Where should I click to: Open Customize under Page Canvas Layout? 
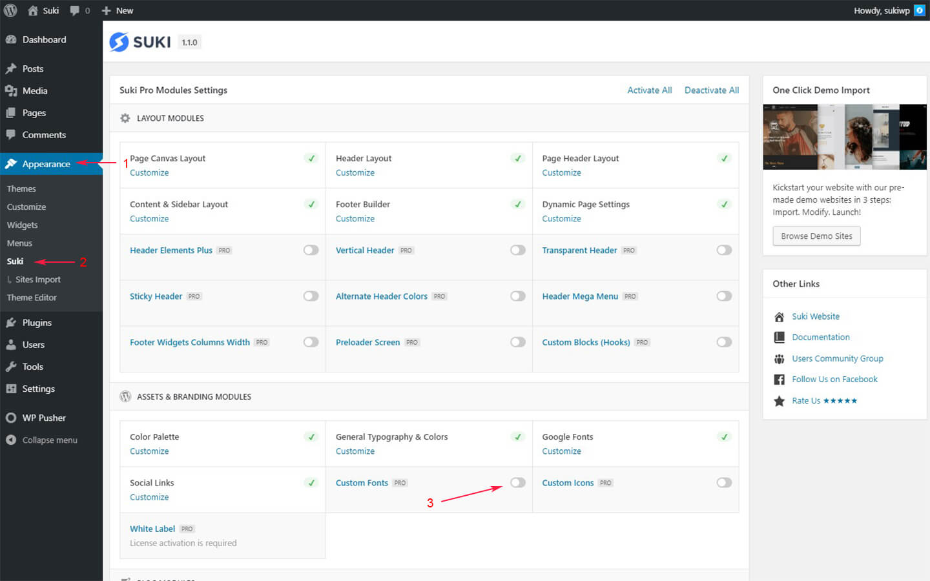pyautogui.click(x=149, y=172)
